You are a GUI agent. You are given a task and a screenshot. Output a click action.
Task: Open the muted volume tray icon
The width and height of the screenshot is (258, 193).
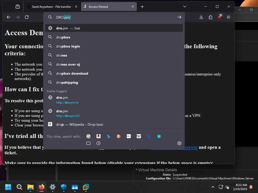click(x=227, y=187)
